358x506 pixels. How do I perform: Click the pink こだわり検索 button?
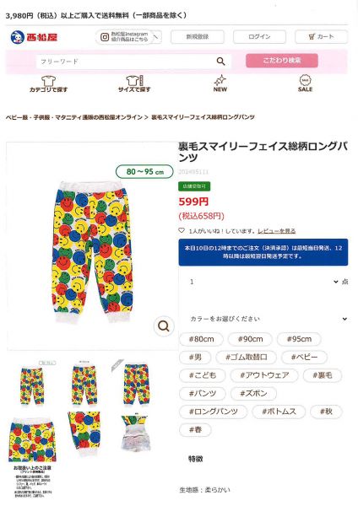pos(282,61)
